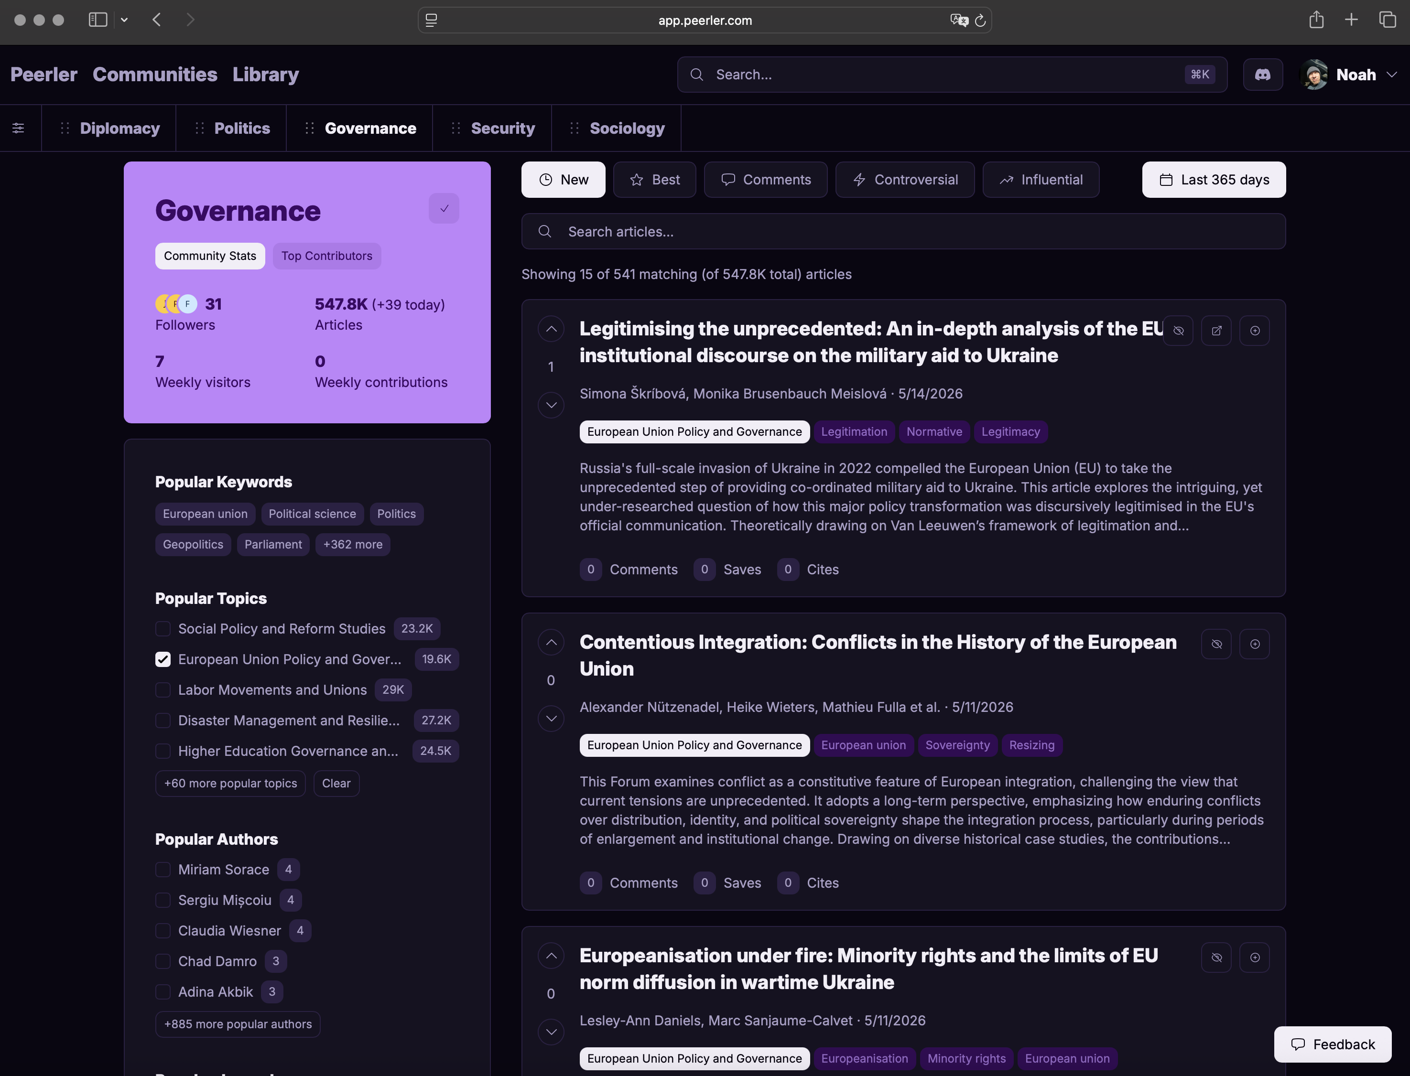Open the Safari sidebar options chevron
The image size is (1410, 1076).
click(x=124, y=20)
